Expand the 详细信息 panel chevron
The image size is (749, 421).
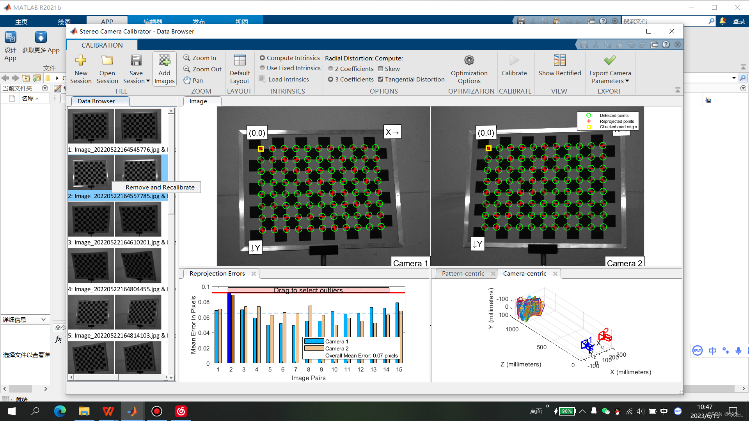[43, 320]
